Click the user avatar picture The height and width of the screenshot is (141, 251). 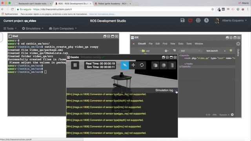[217, 21]
